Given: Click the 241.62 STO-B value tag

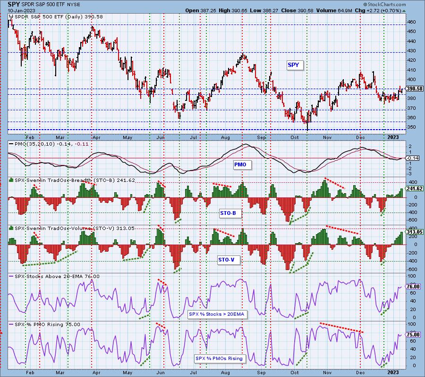Looking at the screenshot, I should (415, 188).
